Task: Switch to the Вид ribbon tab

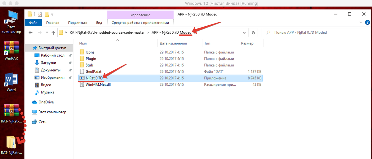Action: point(99,23)
